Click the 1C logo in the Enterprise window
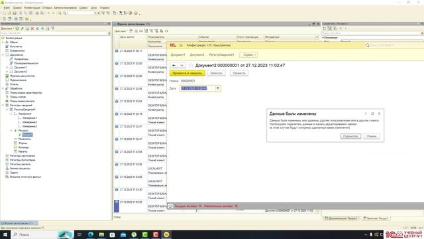The image size is (424, 239). tap(173, 45)
